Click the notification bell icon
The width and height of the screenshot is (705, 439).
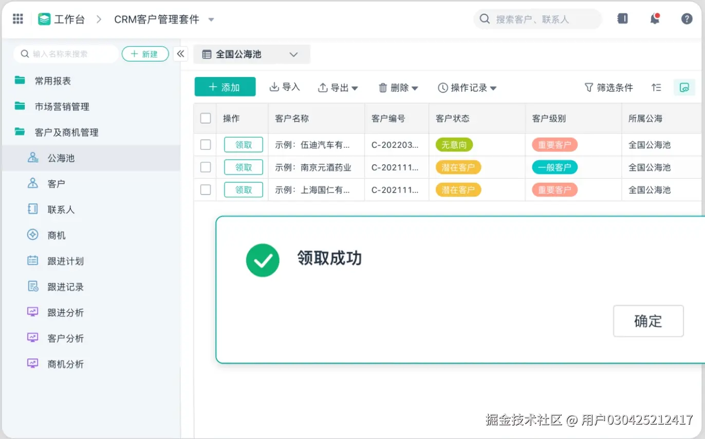pos(655,18)
